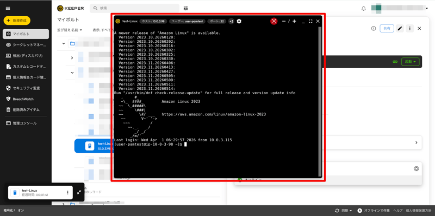
Task: Open the 同期 sync dropdown
Action: pos(344,211)
